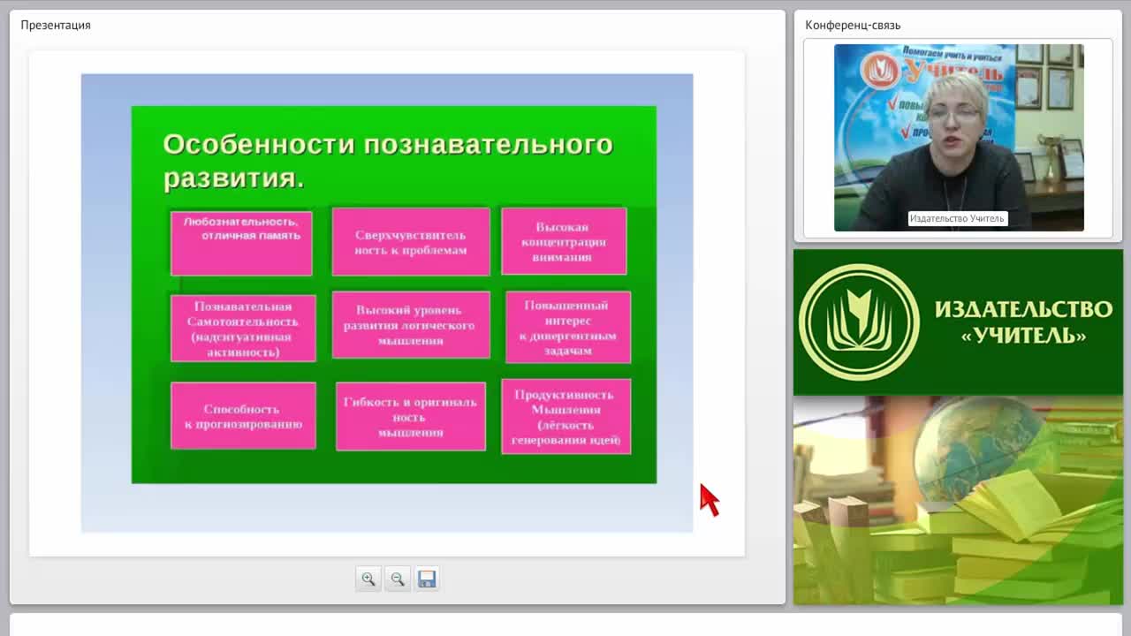Image resolution: width=1131 pixels, height=636 pixels.
Task: Select the box Повышенный интерес к дивергентным задачам
Action: 568,327
